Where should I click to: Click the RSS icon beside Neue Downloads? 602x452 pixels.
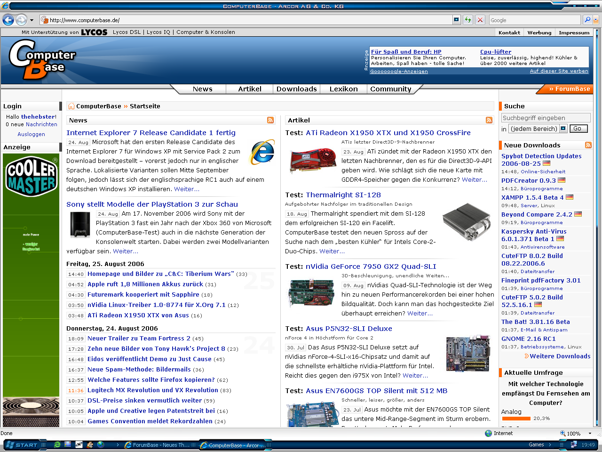pos(588,145)
